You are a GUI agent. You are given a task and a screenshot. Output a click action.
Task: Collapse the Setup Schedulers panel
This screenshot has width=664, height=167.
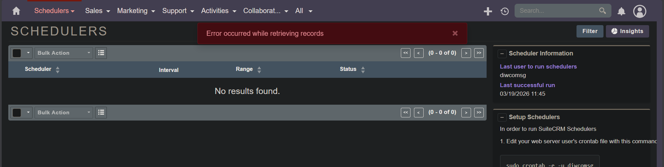click(502, 117)
